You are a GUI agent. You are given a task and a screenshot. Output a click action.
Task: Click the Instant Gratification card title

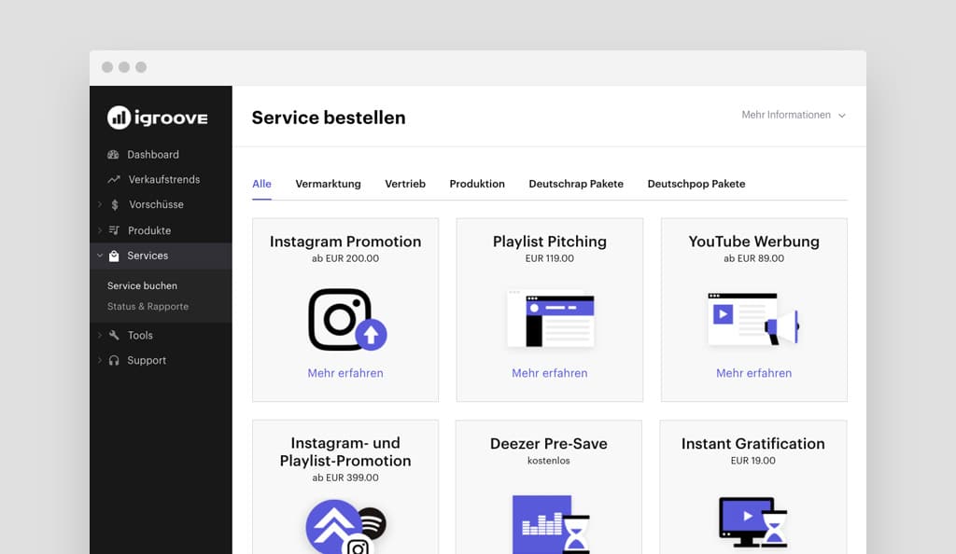(x=753, y=444)
